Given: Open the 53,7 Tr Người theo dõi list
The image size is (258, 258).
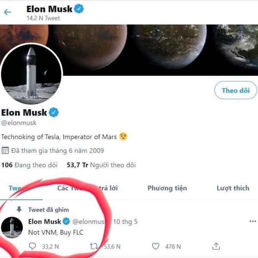Looking at the screenshot, I should click(101, 165).
